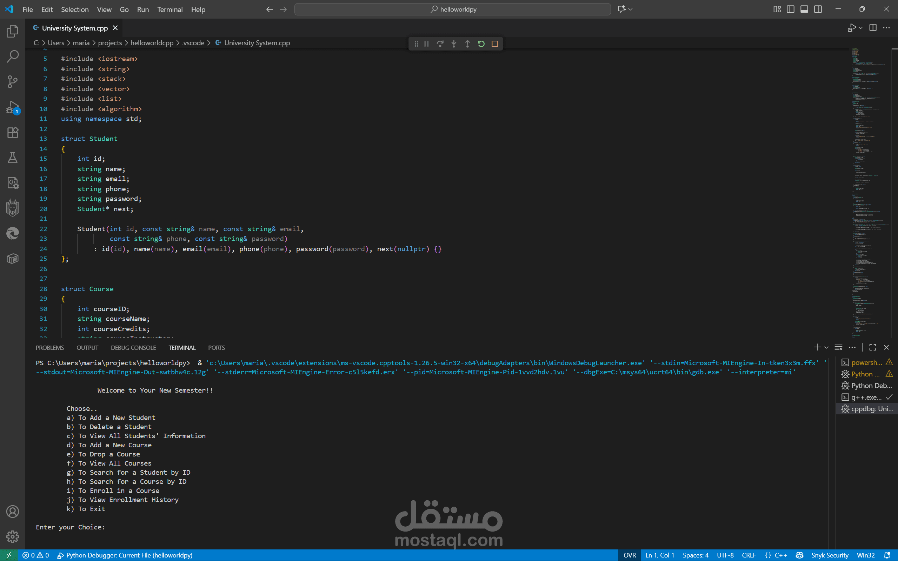898x561 pixels.
Task: Switch to the DEBUG CONSOLE tab
Action: [133, 348]
